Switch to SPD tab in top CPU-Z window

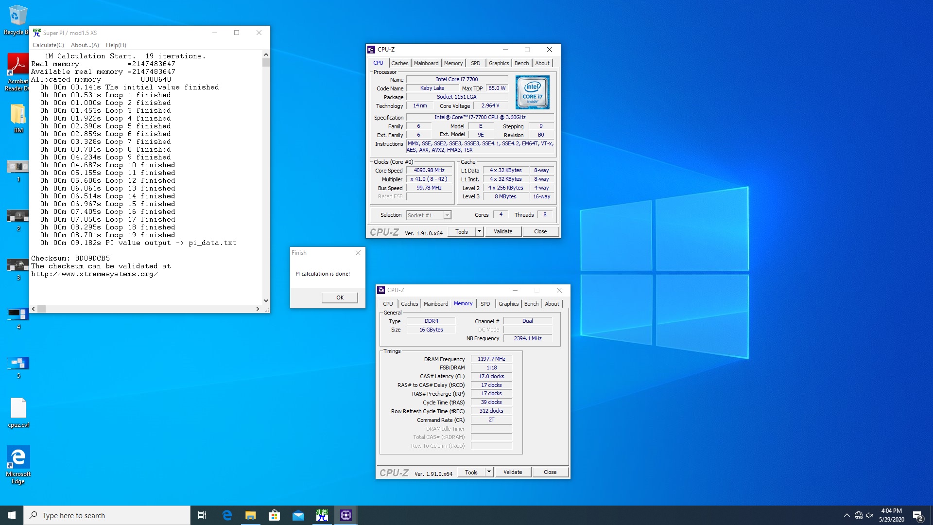(x=476, y=63)
